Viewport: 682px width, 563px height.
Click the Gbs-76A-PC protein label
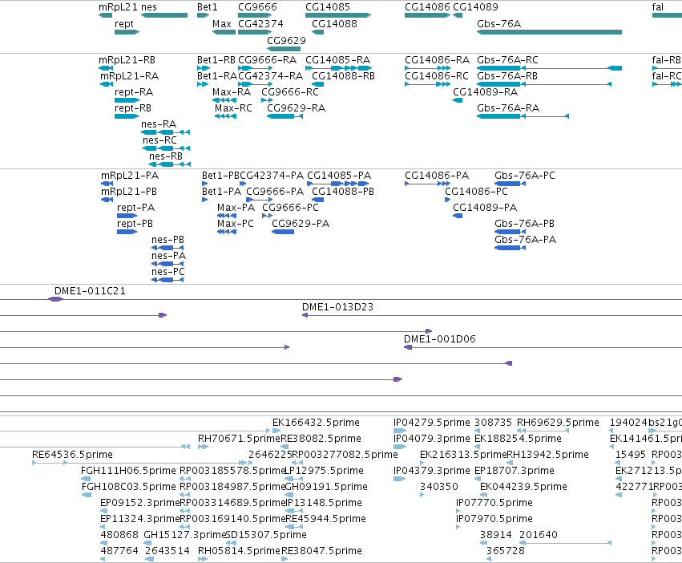pyautogui.click(x=525, y=176)
